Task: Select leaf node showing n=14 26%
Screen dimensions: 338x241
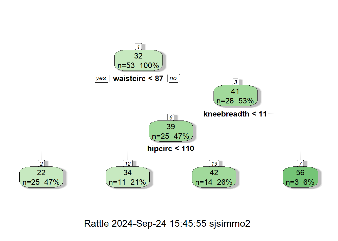Action: 214,177
